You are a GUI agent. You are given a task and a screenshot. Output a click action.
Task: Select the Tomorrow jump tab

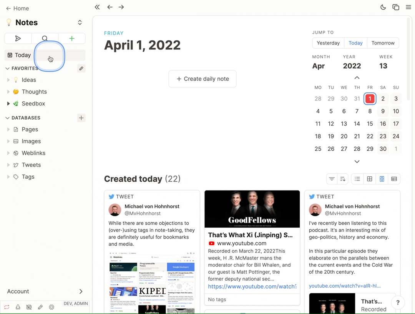383,43
